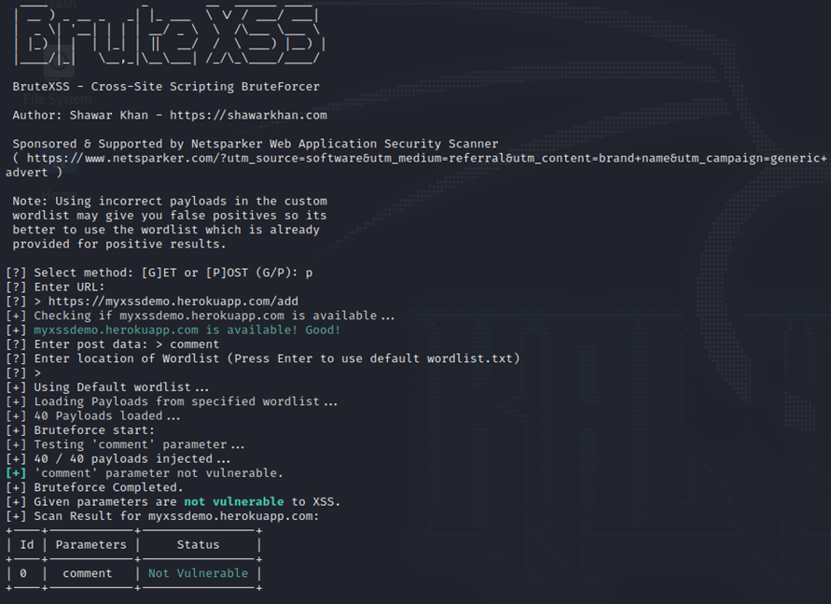The width and height of the screenshot is (831, 604).
Task: Click the 'Enter location of Wordlist' prompt line
Action: tap(263, 358)
